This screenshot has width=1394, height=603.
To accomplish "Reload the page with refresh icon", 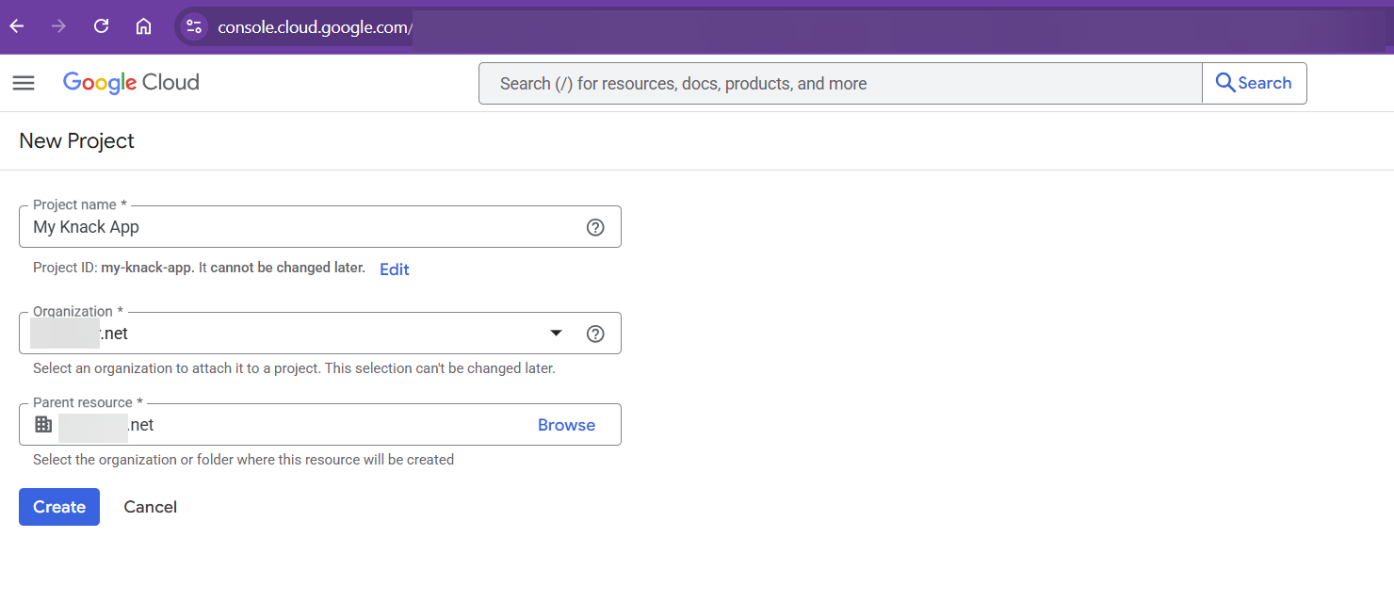I will click(101, 26).
